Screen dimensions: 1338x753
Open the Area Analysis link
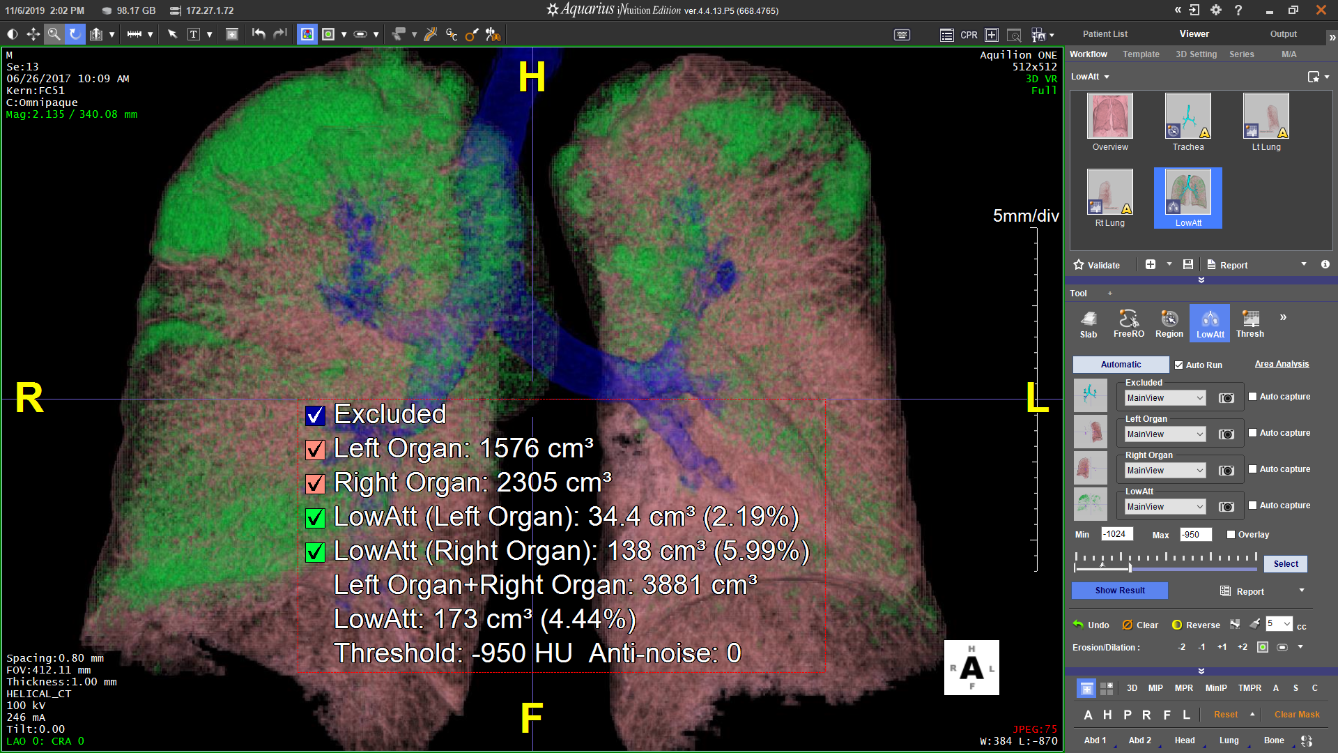(x=1282, y=364)
